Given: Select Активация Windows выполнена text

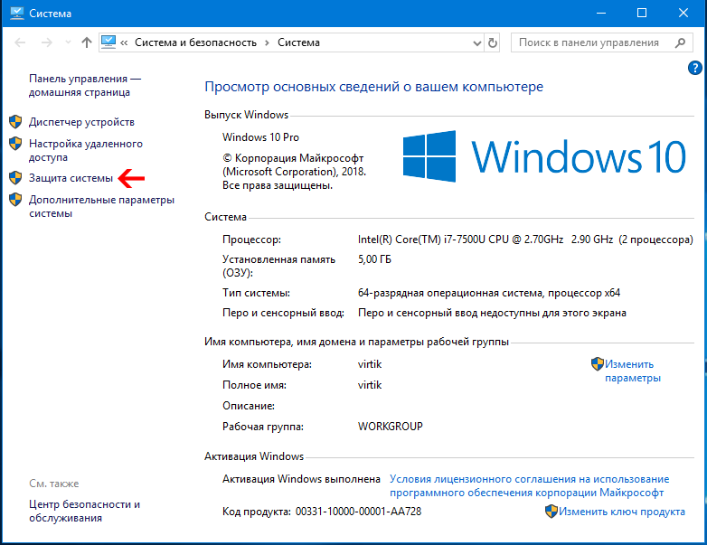Looking at the screenshot, I should pyautogui.click(x=301, y=479).
